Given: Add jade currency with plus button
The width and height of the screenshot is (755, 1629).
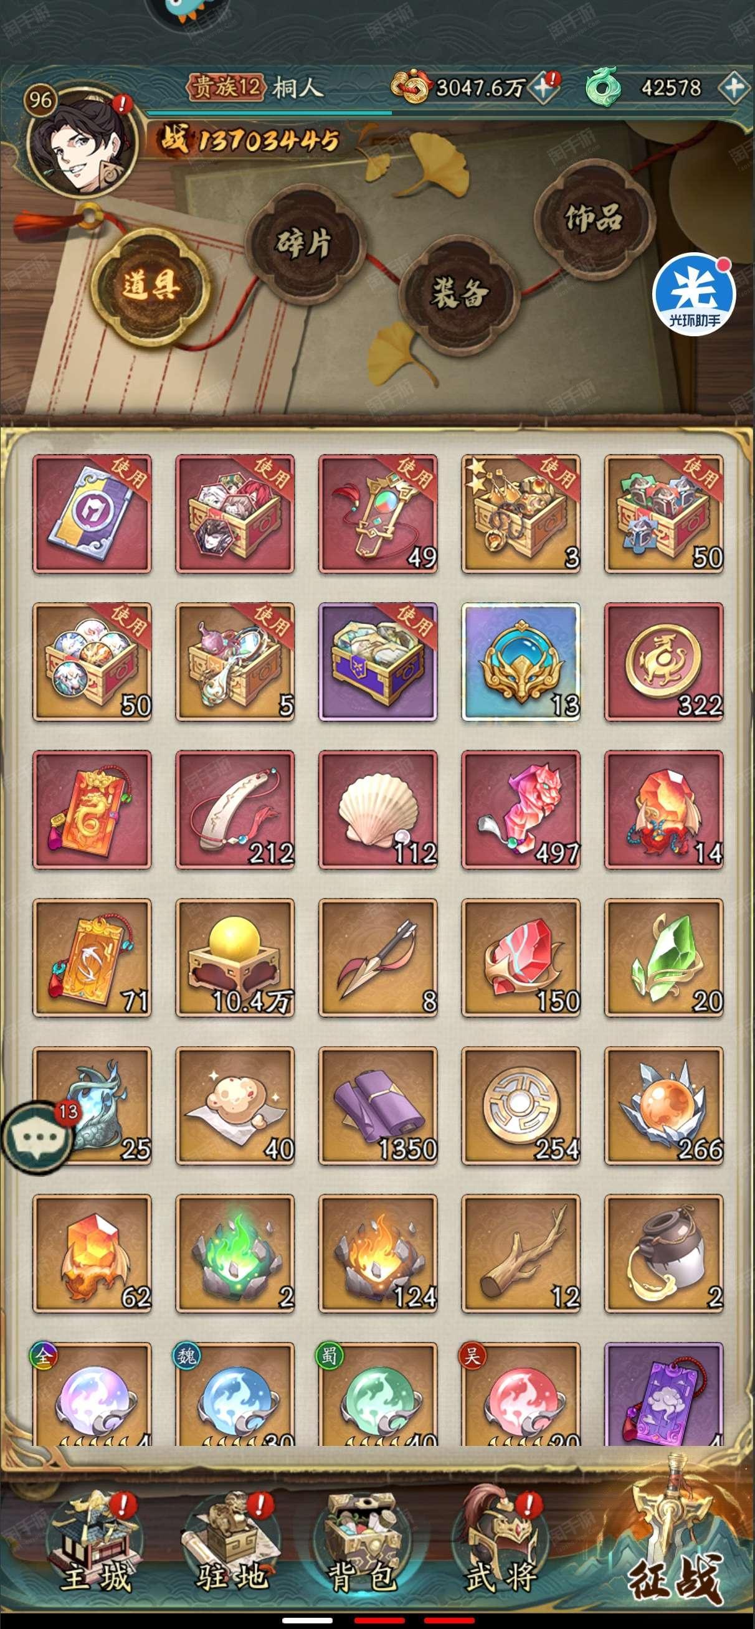Looking at the screenshot, I should (734, 87).
